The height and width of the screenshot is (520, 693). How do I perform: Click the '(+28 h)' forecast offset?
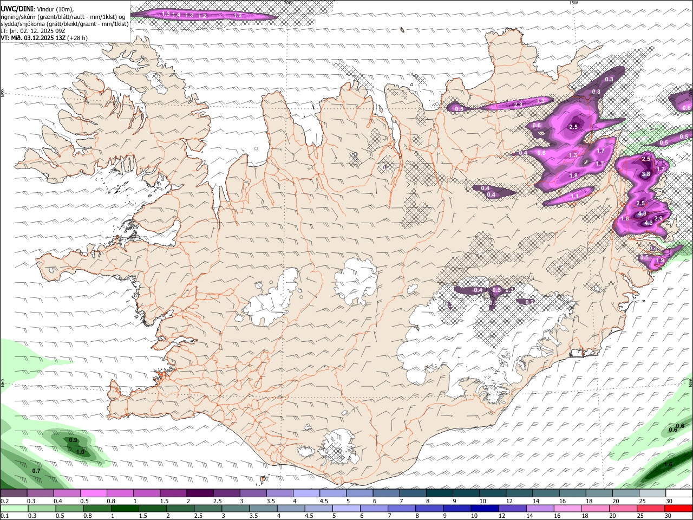(77, 38)
